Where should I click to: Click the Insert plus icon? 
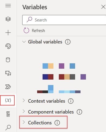[x=8, y=33]
